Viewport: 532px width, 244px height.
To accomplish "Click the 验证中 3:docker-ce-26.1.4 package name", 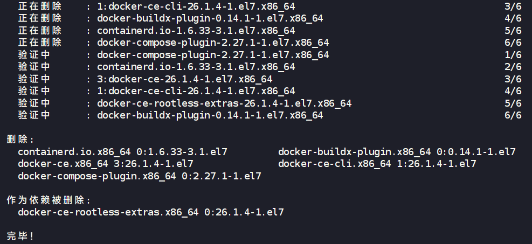I will (184, 79).
